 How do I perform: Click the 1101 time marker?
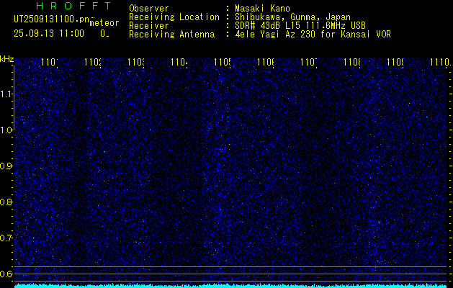pos(50,62)
